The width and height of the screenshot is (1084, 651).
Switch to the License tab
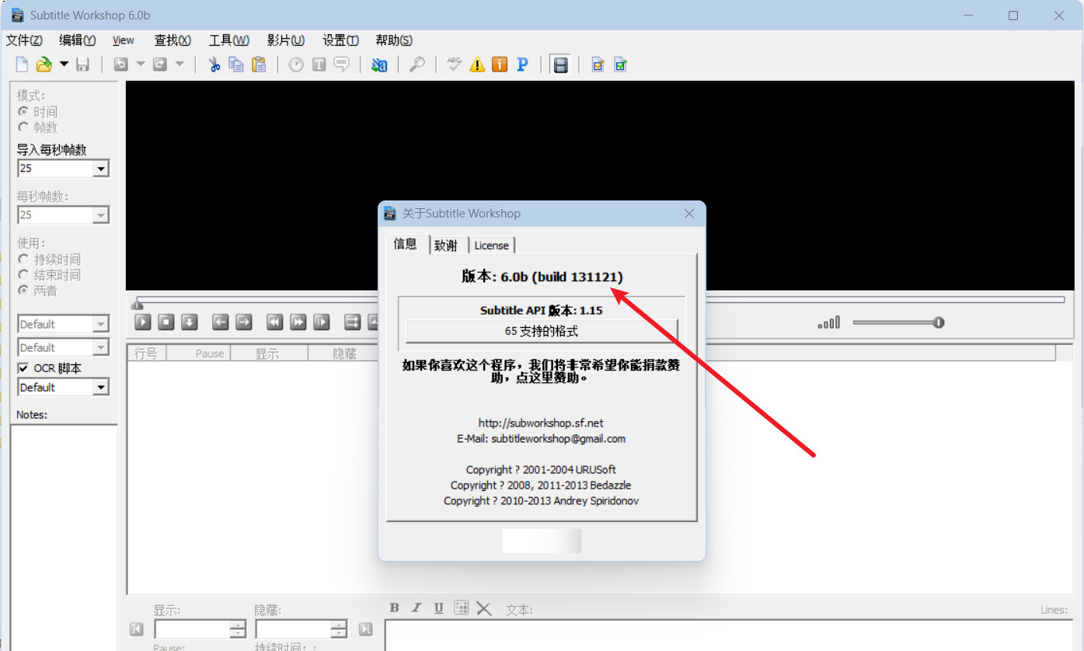491,245
